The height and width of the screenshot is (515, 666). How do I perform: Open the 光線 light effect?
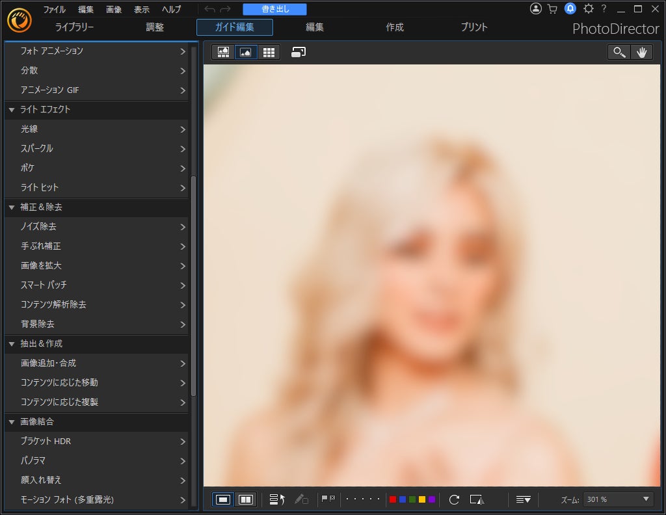pyautogui.click(x=96, y=129)
